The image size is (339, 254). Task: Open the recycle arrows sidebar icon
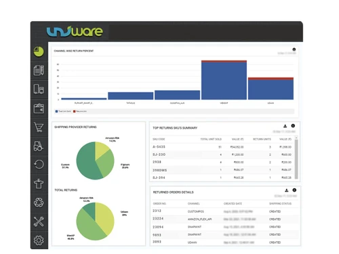tap(39, 203)
